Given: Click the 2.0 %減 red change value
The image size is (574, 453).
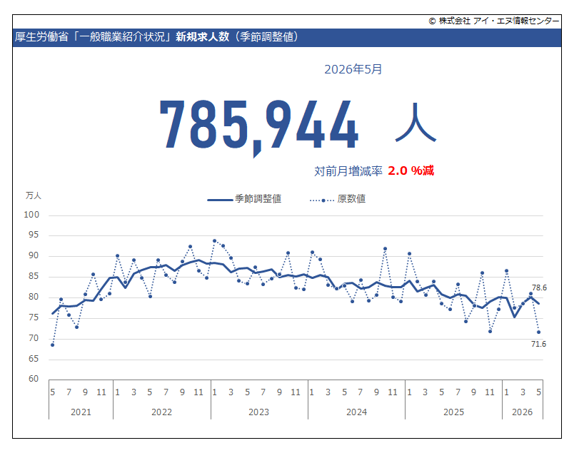Looking at the screenshot, I should (x=411, y=170).
